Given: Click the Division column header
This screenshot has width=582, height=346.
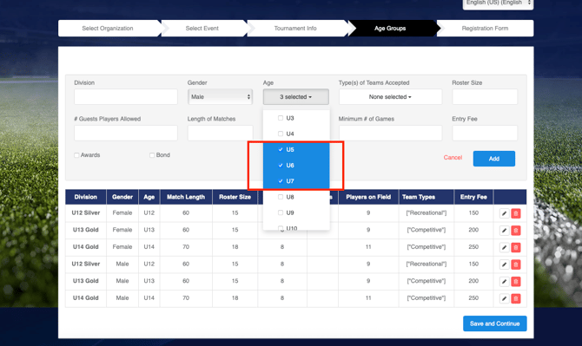Looking at the screenshot, I should click(x=86, y=197).
